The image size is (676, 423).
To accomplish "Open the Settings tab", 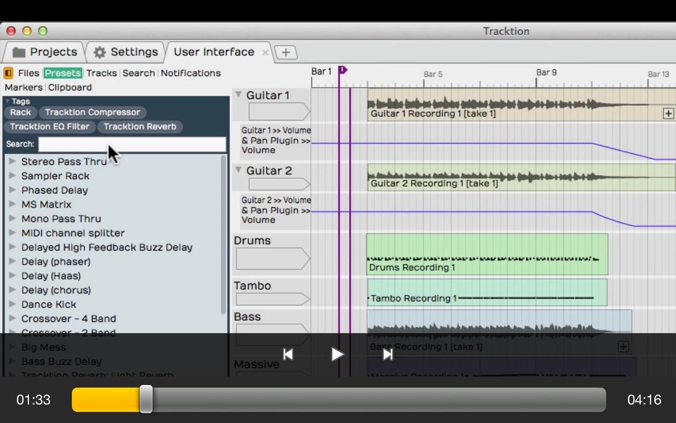I will [126, 52].
